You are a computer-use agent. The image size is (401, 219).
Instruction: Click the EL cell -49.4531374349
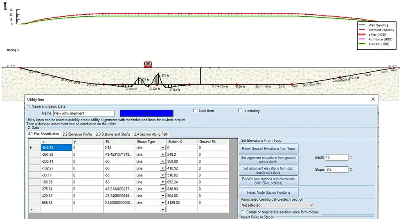click(119, 154)
